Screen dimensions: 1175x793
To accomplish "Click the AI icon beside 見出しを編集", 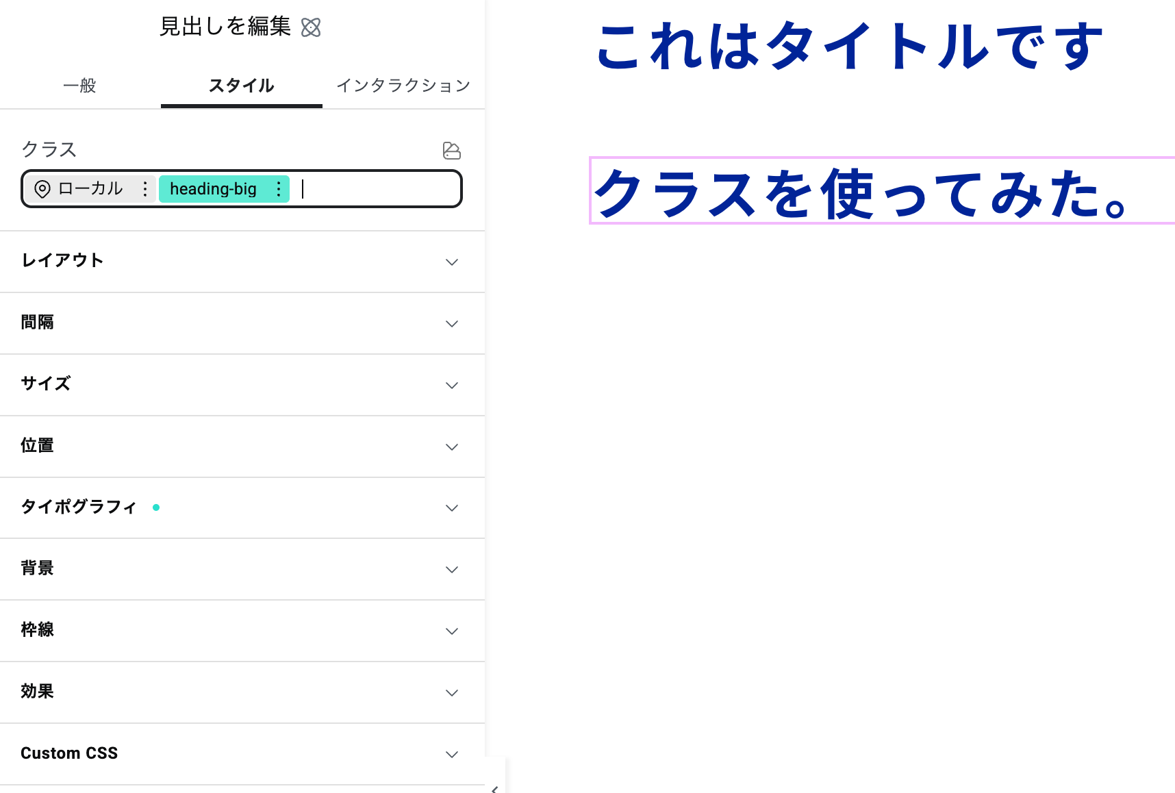I will click(x=311, y=27).
